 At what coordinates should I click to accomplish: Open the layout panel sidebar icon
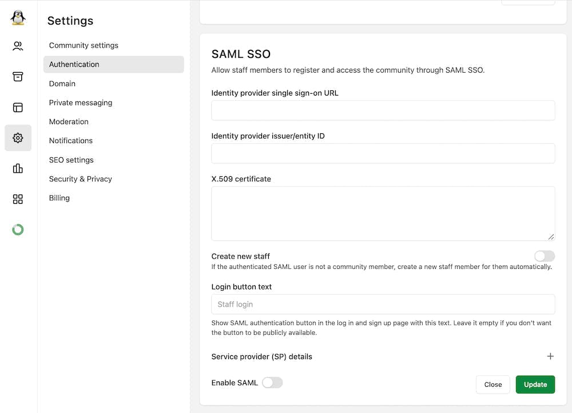click(18, 107)
